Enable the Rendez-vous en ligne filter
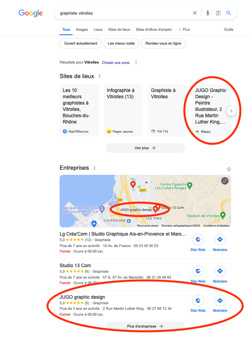Image resolution: width=250 pixels, height=339 pixels. (163, 43)
